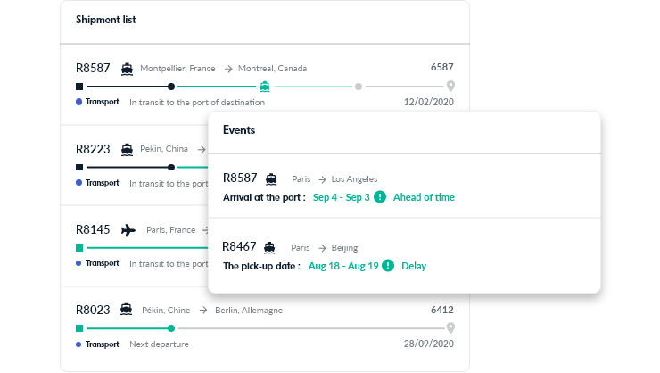Viewport: 660px width, 373px height.
Task: Click the Delay status label
Action: tap(414, 266)
